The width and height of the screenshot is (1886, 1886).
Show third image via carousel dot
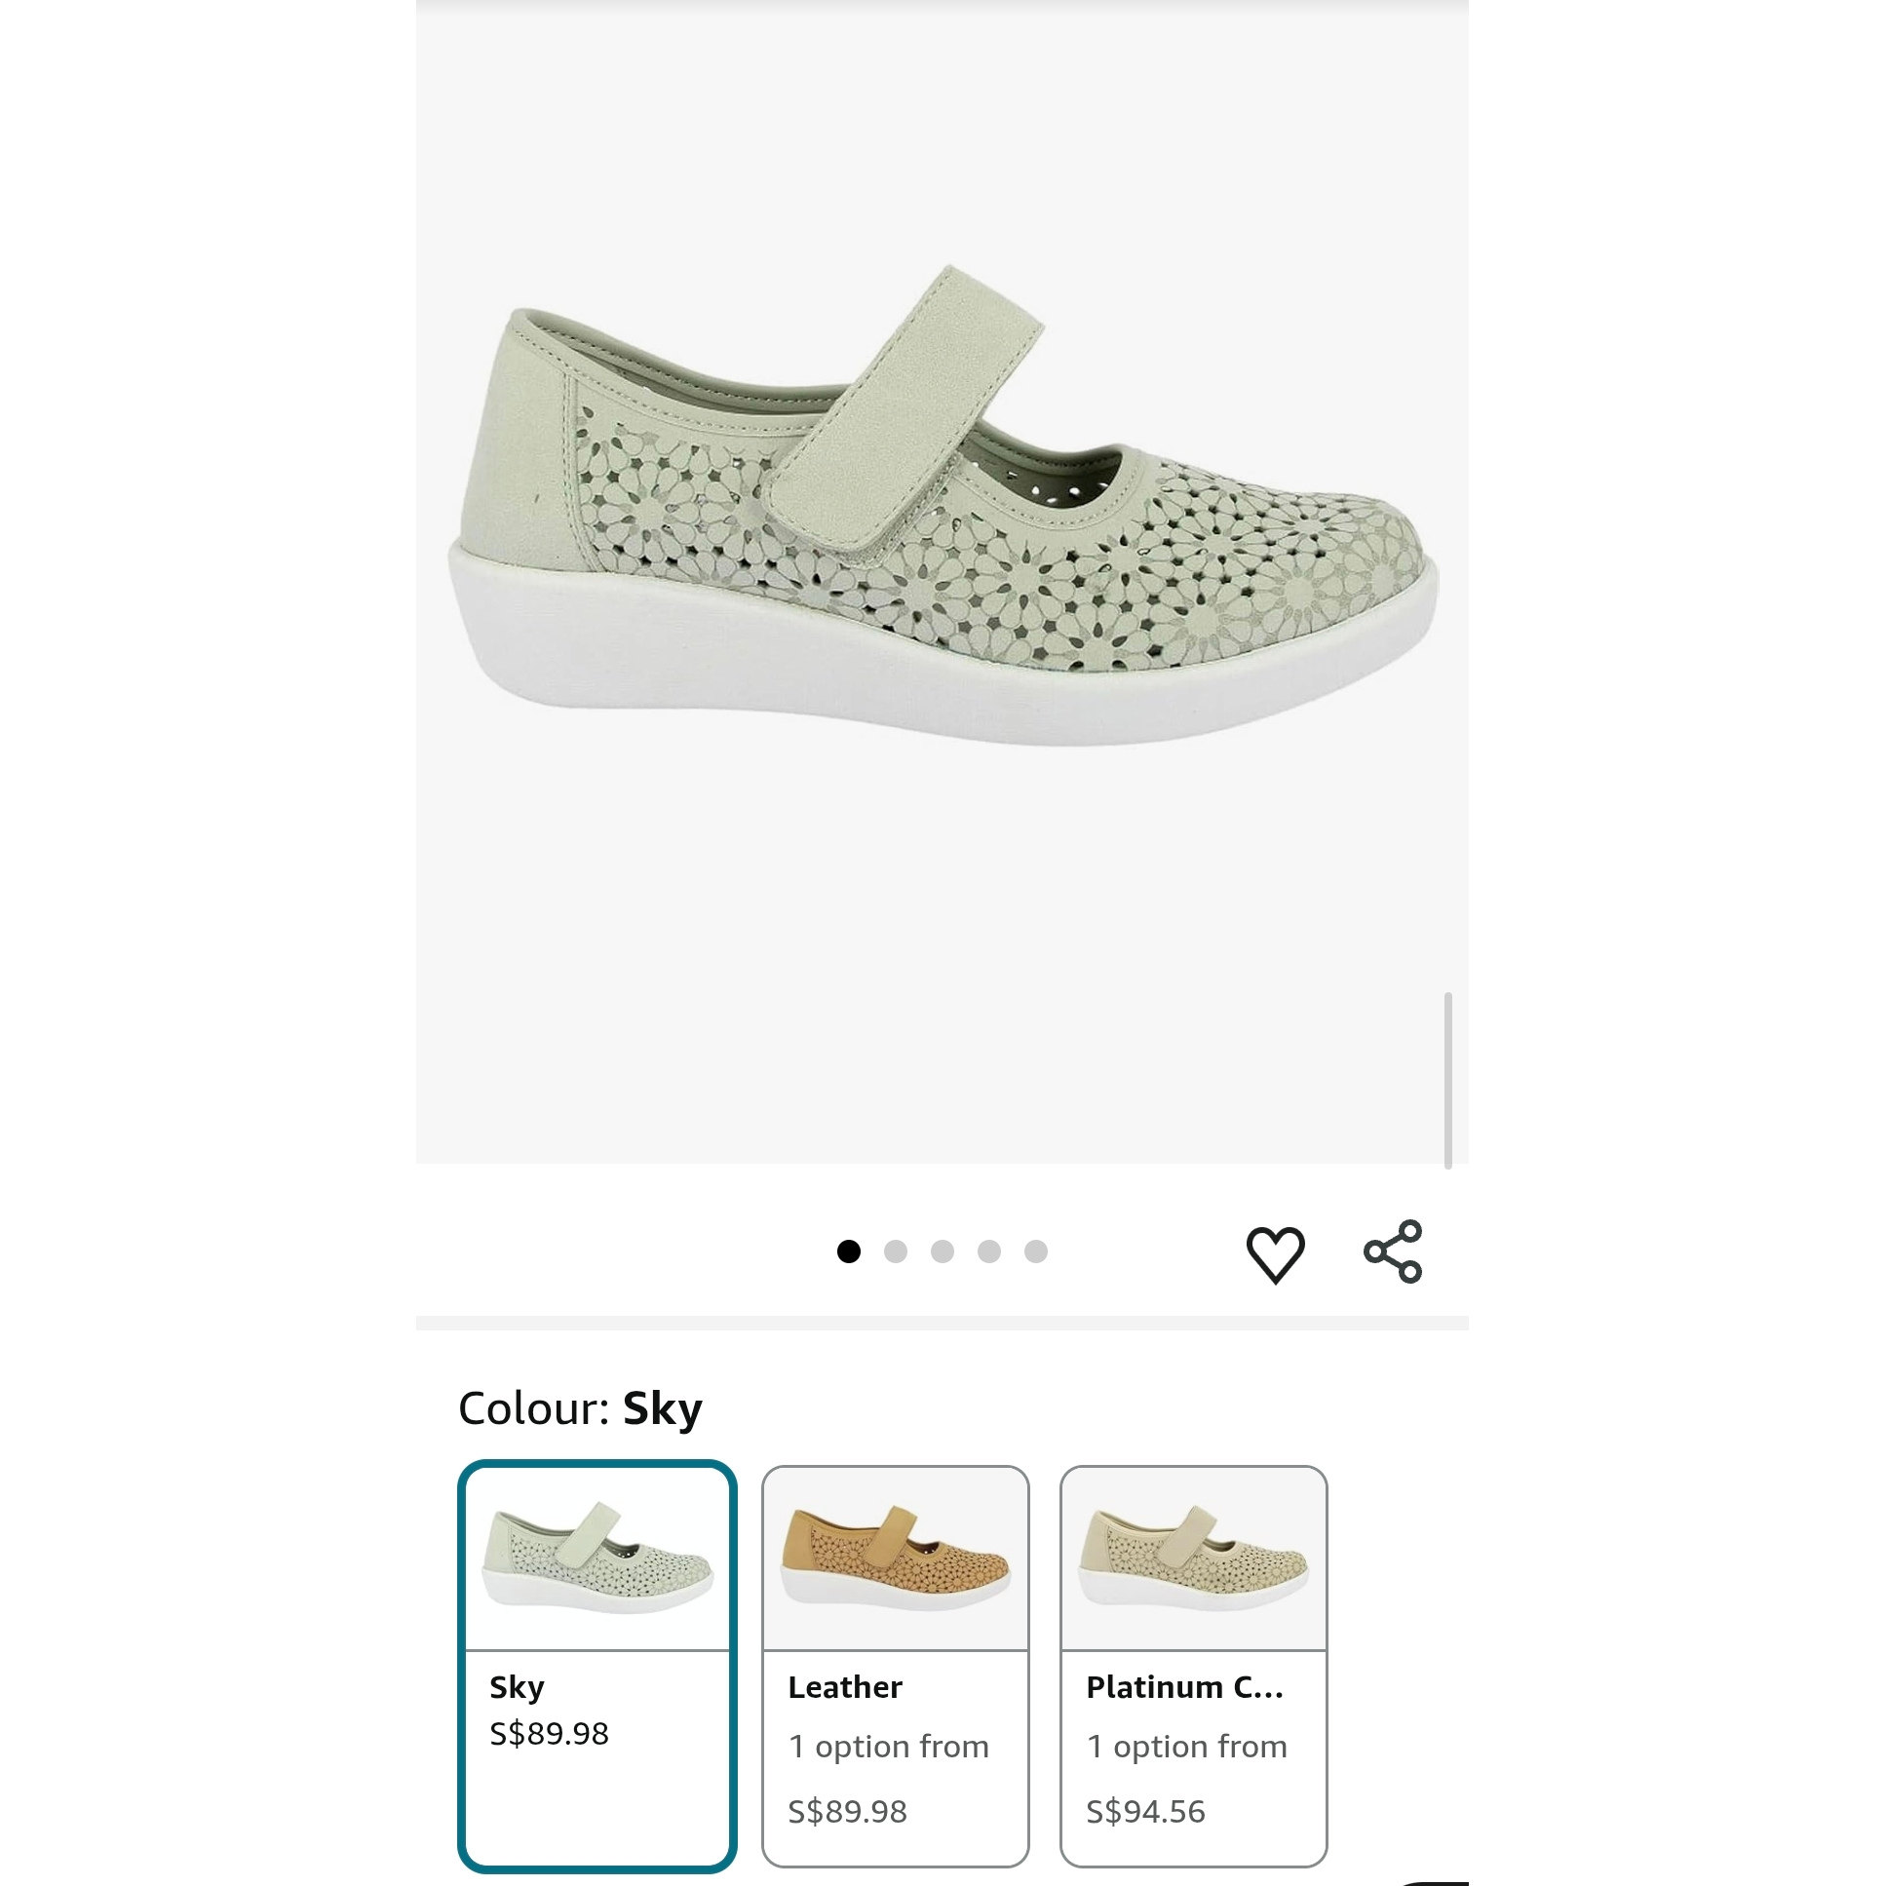click(x=942, y=1251)
